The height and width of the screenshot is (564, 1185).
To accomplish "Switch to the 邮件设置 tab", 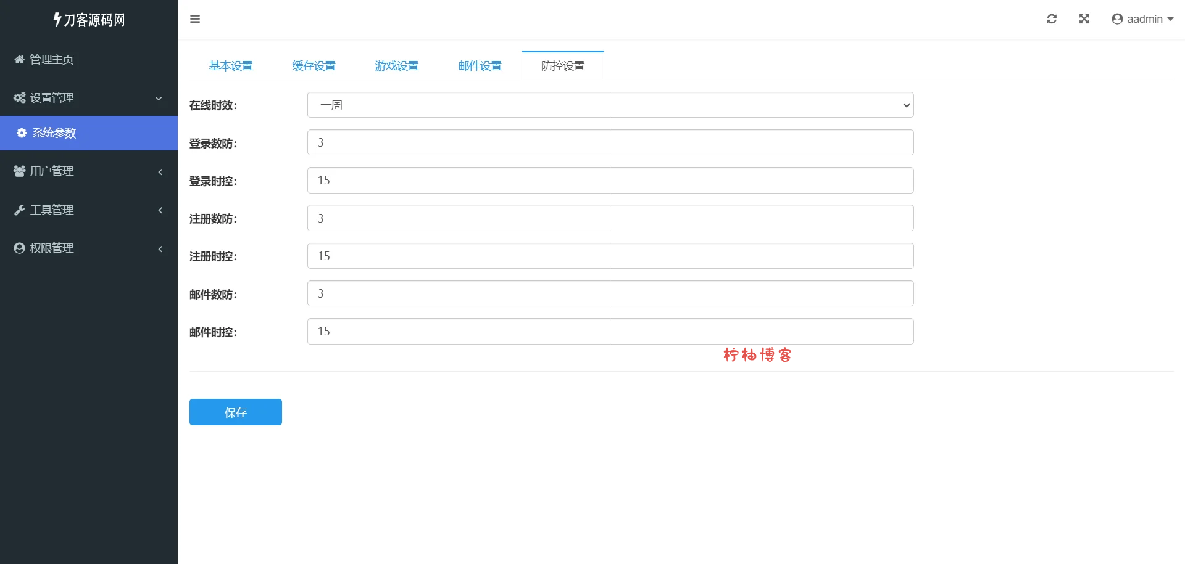I will (x=480, y=66).
